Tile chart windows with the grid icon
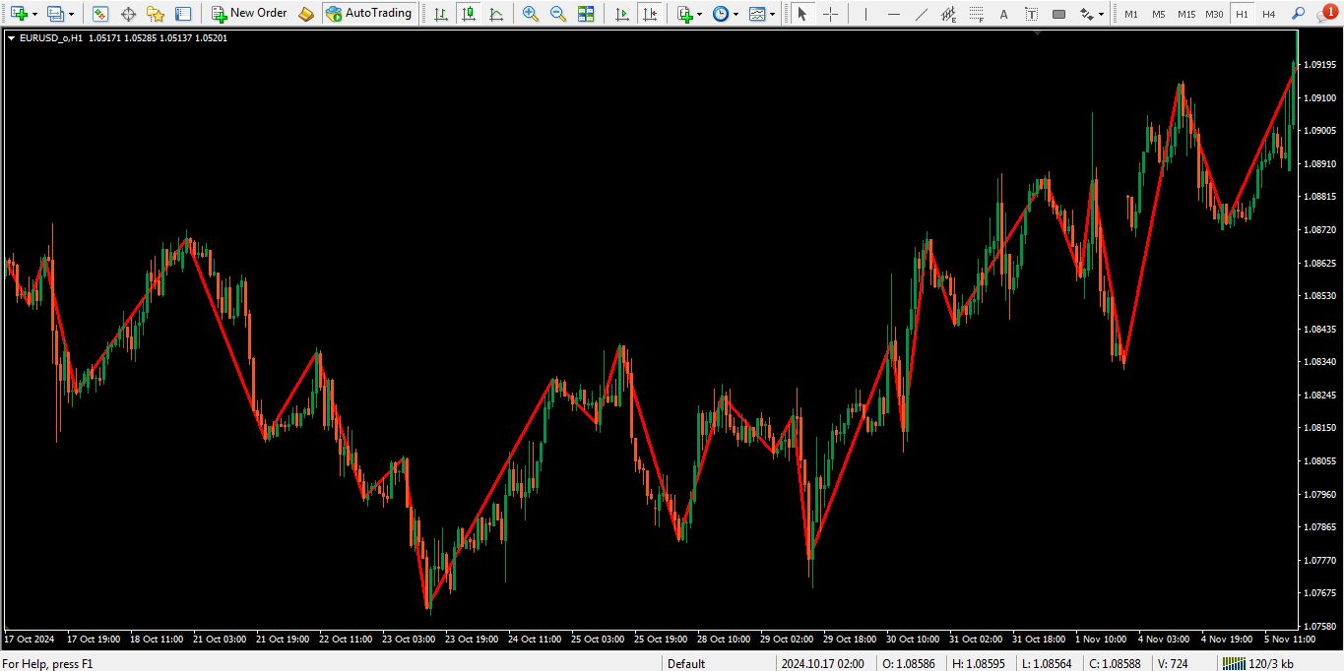 [x=586, y=14]
